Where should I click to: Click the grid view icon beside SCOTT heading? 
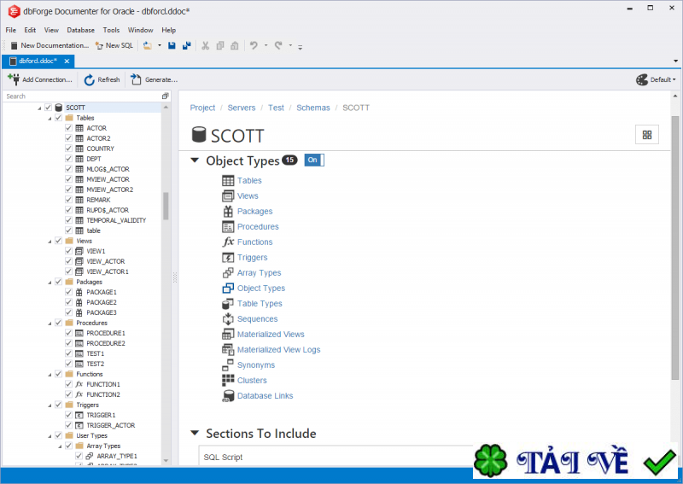click(x=647, y=135)
